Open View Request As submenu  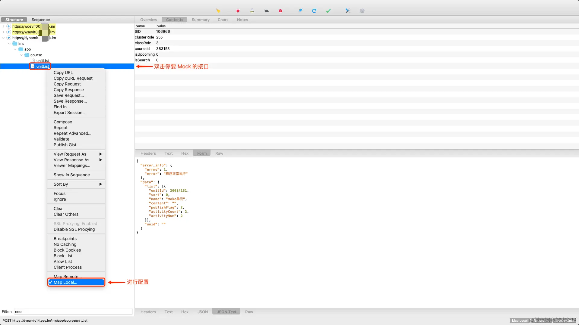[76, 154]
